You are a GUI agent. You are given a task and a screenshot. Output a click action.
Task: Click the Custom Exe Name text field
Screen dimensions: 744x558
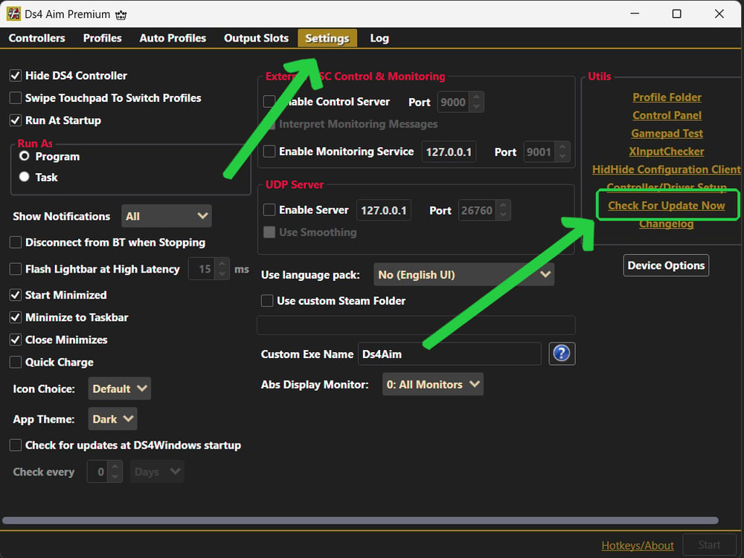coord(449,354)
